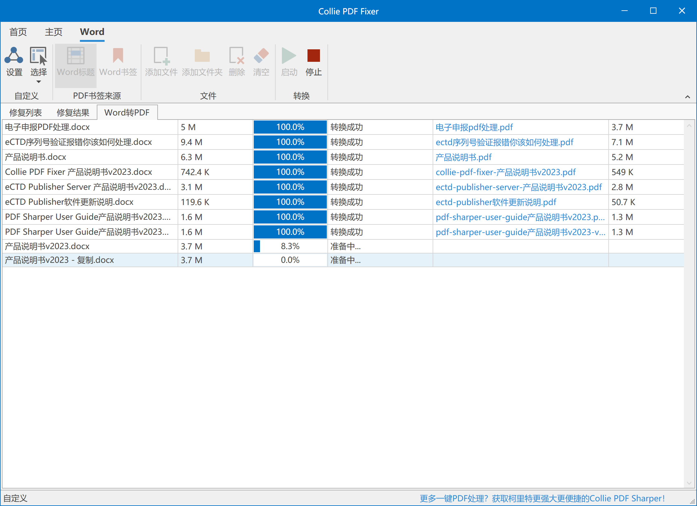Click the 742.4 K size cell
697x506 pixels.
pos(215,172)
